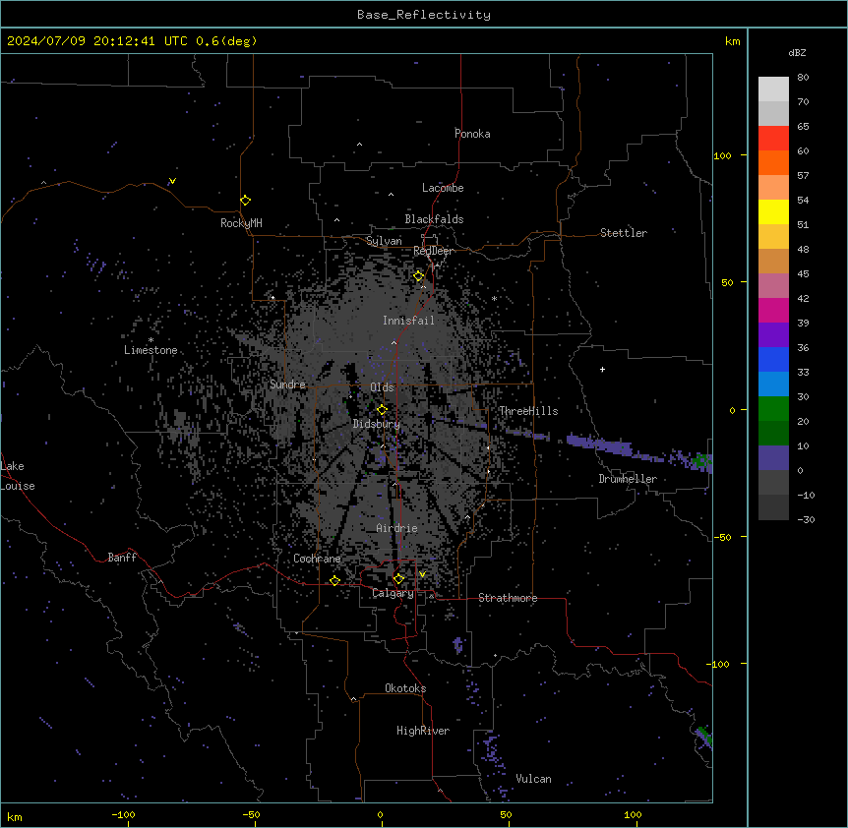Click the slate blue 0 dBZ legend swatch
Screen dimensions: 848x828
(x=773, y=458)
